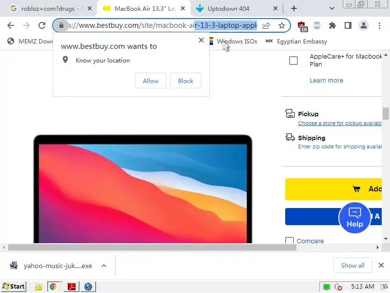The image size is (390, 293).
Task: Open a new browser tab
Action: pos(294,8)
